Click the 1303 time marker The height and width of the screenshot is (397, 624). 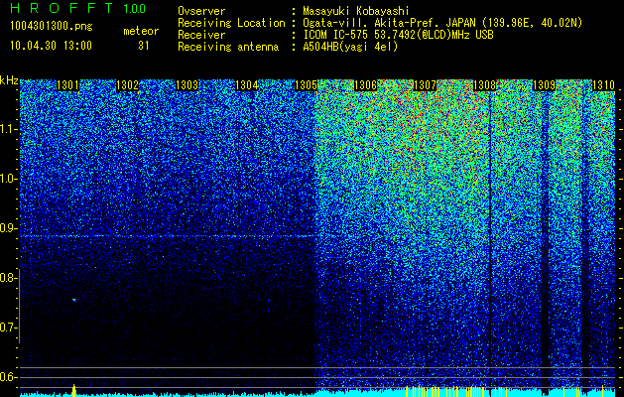click(187, 85)
